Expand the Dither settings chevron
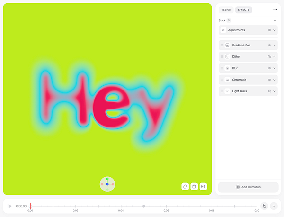 [x=275, y=57]
